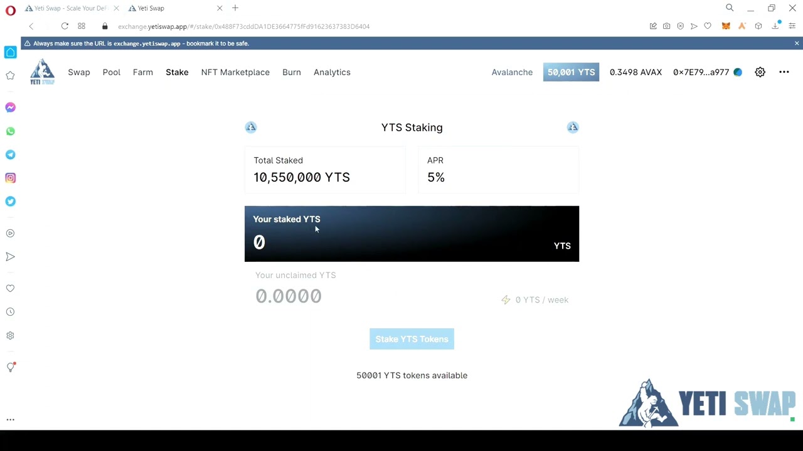Open the Opera main menu logo
This screenshot has height=451, width=803.
tap(10, 11)
